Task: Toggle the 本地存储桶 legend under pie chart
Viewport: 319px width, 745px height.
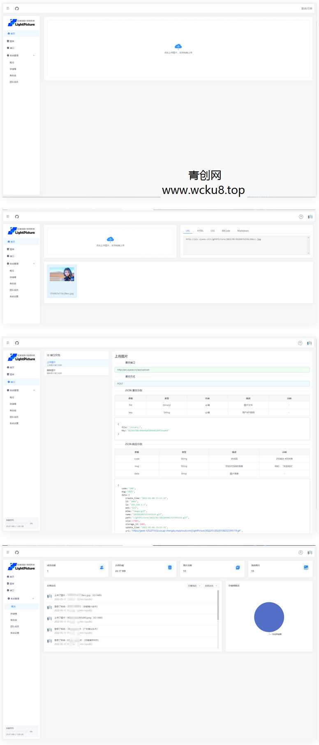Action: coord(275,634)
